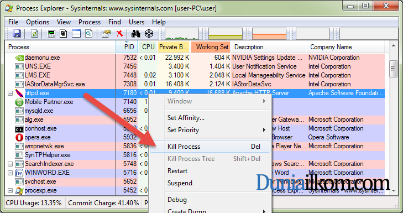The height and width of the screenshot is (213, 403).
Task: Click the Commit Charge 41.40% status entry
Action: [x=103, y=203]
